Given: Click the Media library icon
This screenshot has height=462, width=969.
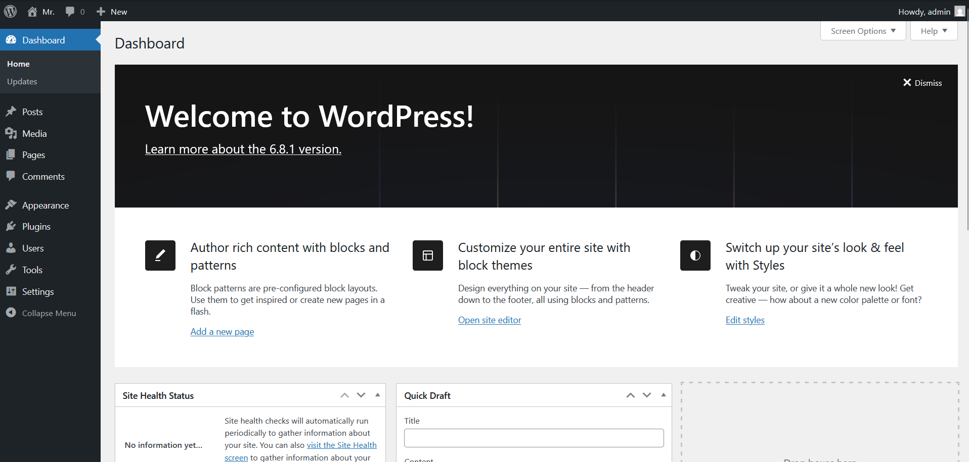Looking at the screenshot, I should pyautogui.click(x=11, y=133).
